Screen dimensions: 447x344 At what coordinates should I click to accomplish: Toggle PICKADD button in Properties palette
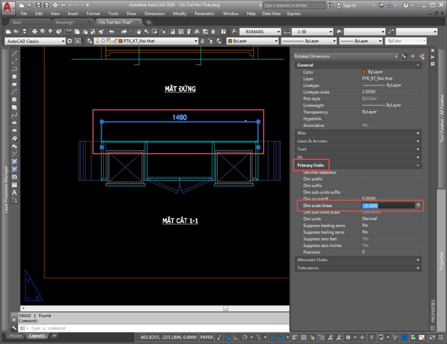pos(404,56)
